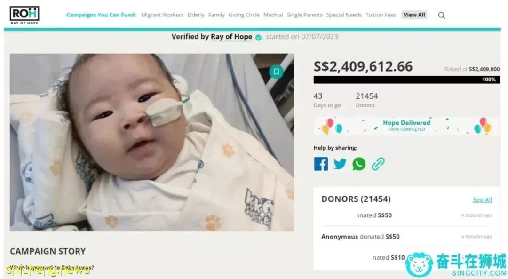Viewport: 508px width, 279px height.
Task: Select the Family category
Action: [x=216, y=15]
